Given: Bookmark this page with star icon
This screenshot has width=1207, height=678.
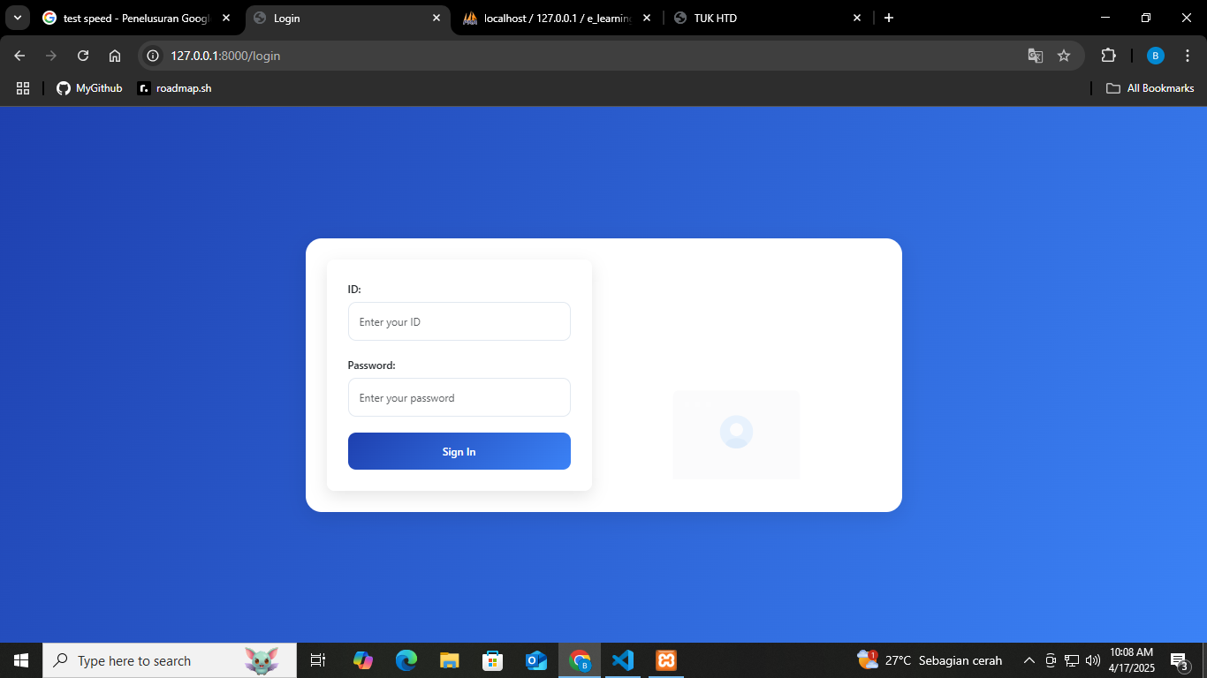Looking at the screenshot, I should [1064, 56].
